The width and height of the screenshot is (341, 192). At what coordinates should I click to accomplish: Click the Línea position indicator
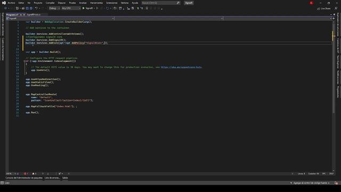point(301,174)
